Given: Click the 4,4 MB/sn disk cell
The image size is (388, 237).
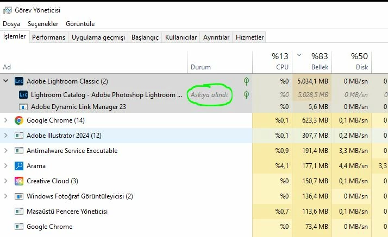Looking at the screenshot, I should click(352, 166).
